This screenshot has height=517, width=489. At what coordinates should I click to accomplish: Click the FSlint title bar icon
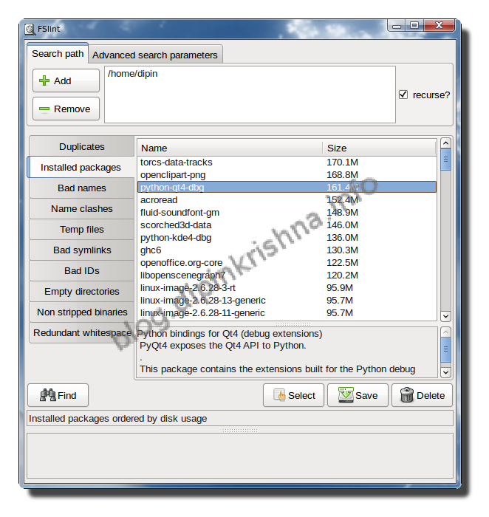(x=30, y=29)
